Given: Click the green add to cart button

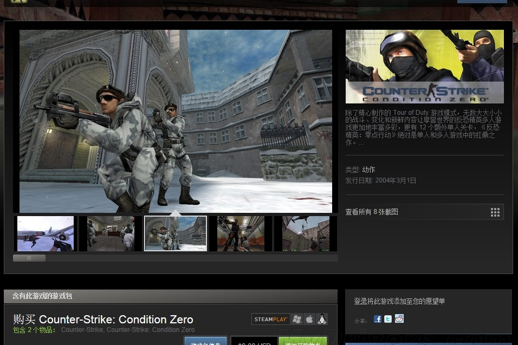Looking at the screenshot, I should 303,341.
